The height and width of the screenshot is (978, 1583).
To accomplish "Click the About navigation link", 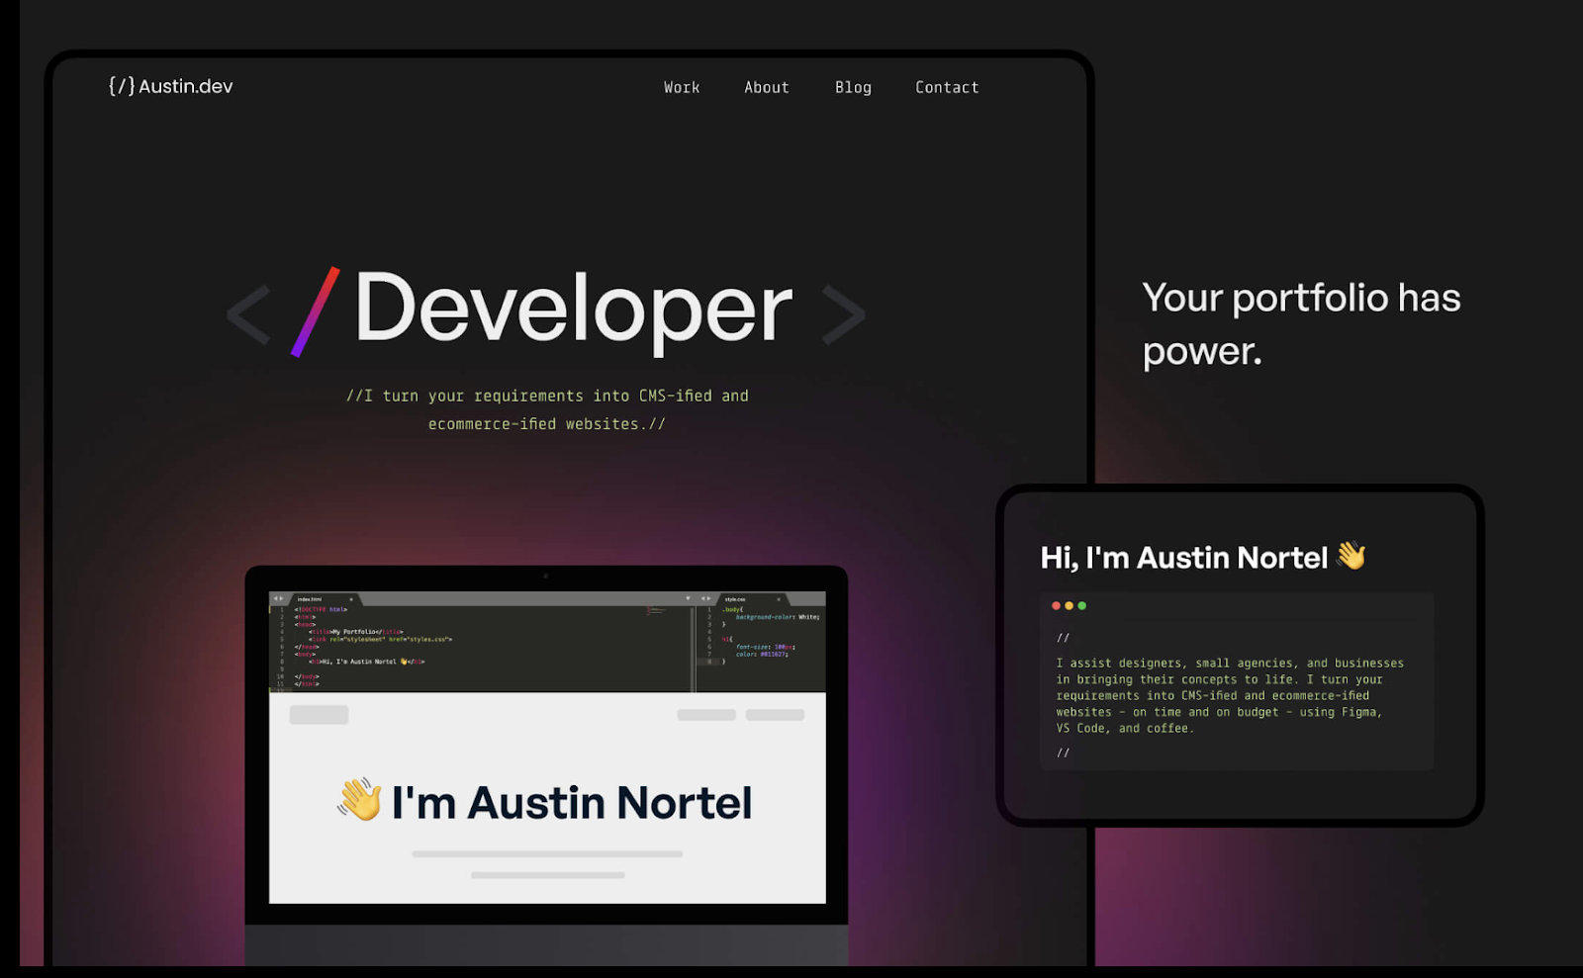I will click(766, 87).
